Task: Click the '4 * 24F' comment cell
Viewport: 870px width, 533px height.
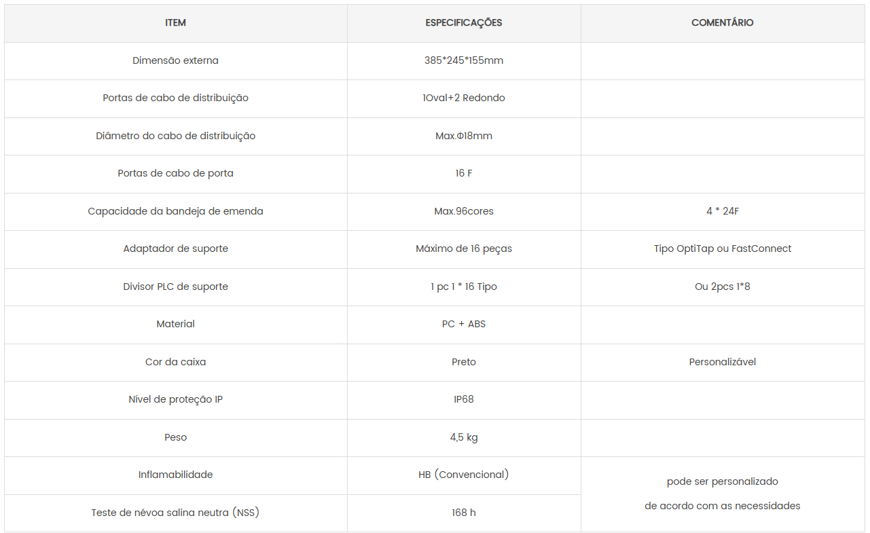Action: click(x=722, y=211)
